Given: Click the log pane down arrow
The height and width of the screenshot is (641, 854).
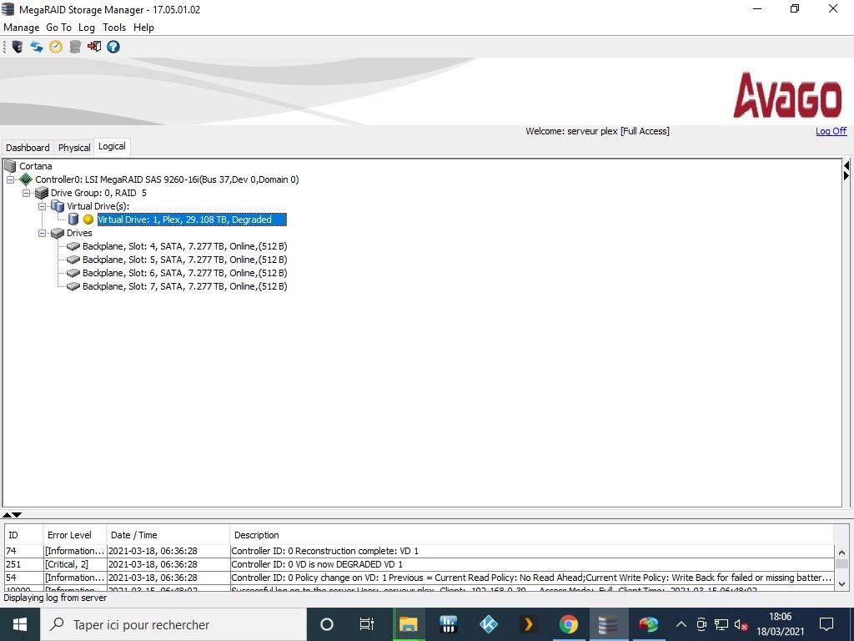Looking at the screenshot, I should (17, 514).
